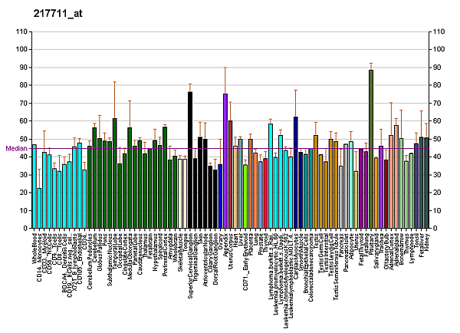Image resolution: width=460 pixels, height=333 pixels.
Task: Select the purple Appendix bar
Action: 225,161
